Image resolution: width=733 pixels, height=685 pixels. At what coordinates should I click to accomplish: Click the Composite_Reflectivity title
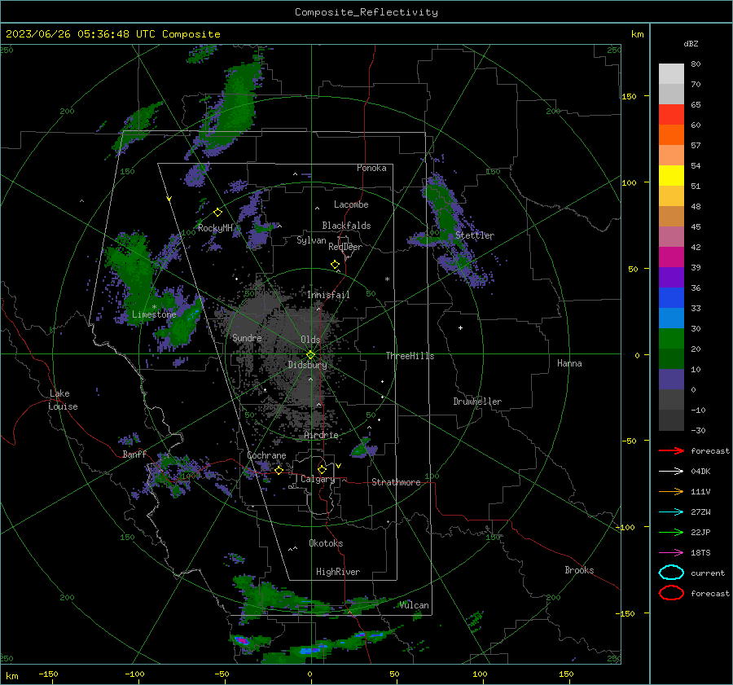pyautogui.click(x=366, y=12)
